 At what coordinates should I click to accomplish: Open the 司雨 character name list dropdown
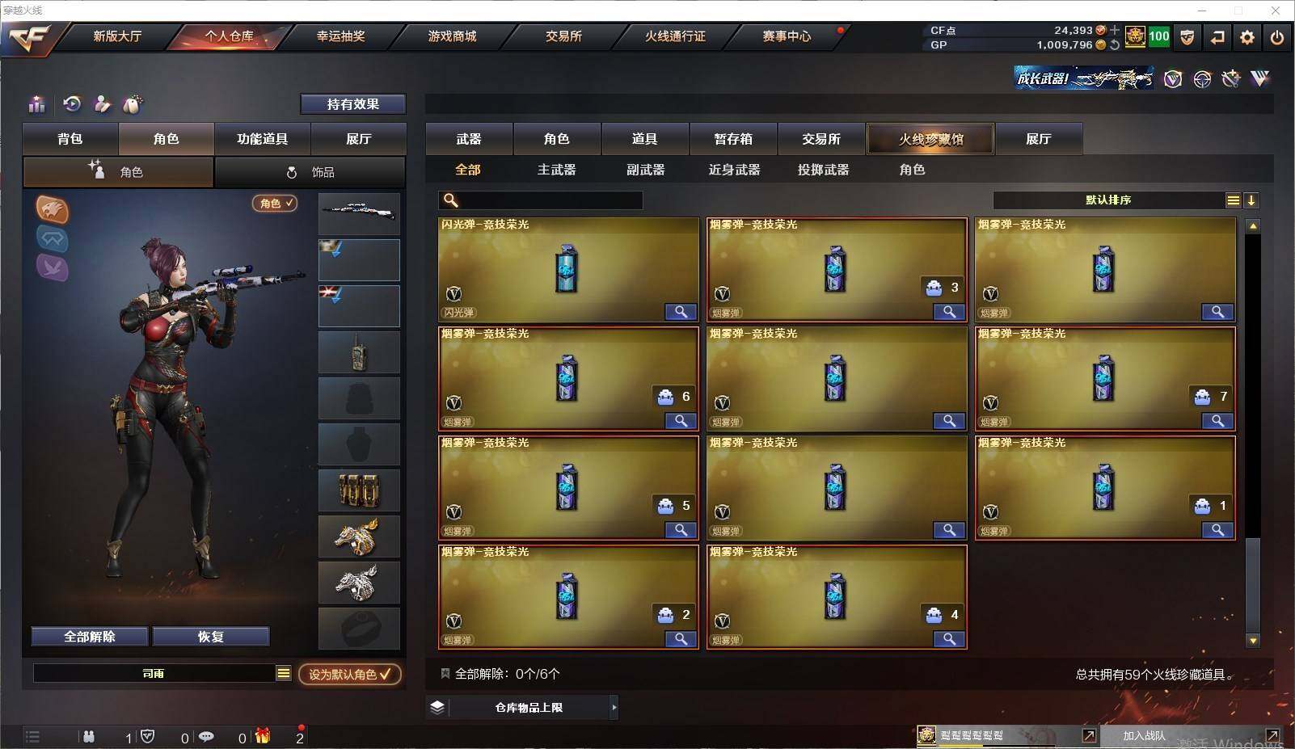coord(284,673)
